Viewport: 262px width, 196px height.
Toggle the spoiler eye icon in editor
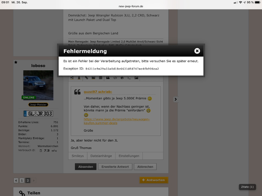click(x=122, y=78)
